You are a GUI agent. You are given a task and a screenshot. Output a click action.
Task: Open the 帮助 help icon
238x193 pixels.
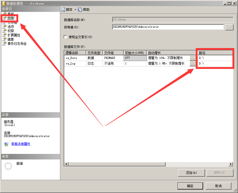[x=80, y=10]
